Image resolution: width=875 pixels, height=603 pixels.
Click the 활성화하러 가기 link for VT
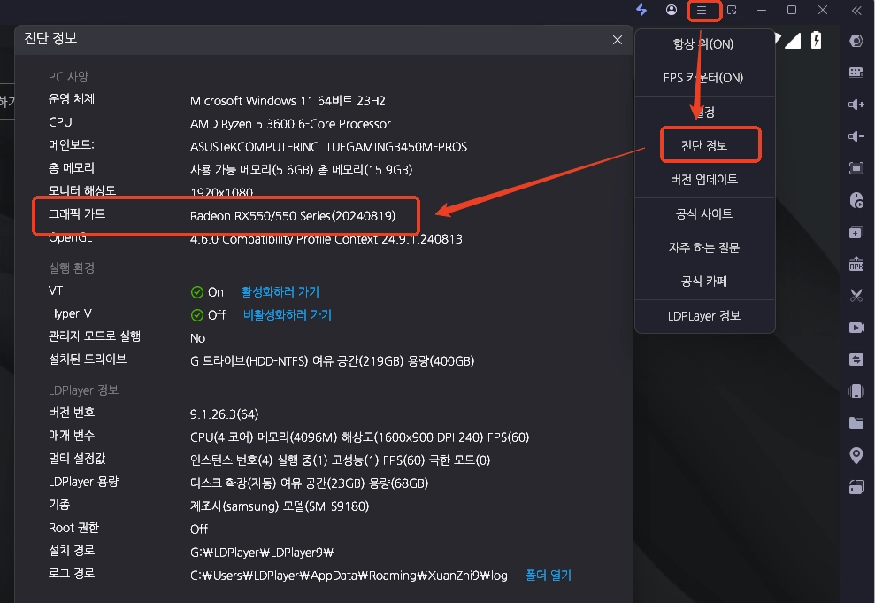click(280, 291)
